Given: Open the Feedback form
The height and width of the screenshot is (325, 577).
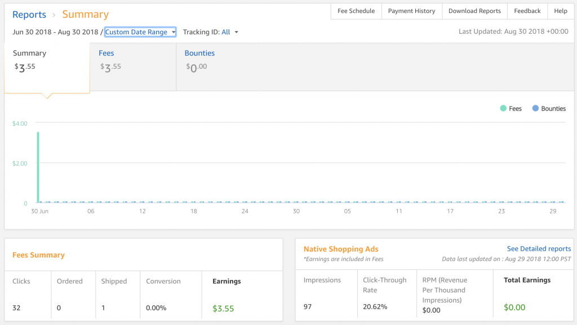Looking at the screenshot, I should click(527, 11).
